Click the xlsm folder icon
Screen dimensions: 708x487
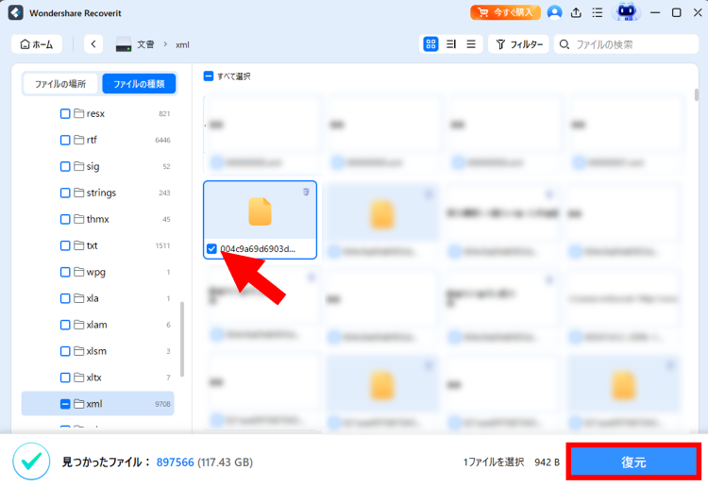pyautogui.click(x=79, y=351)
